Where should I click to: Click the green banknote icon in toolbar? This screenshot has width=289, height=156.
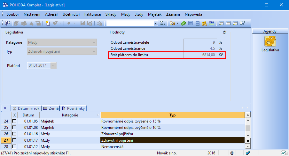[184, 23]
